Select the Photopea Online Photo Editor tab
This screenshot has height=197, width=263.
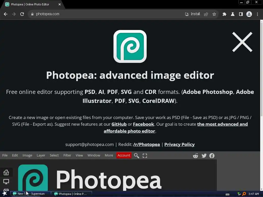[33, 4]
